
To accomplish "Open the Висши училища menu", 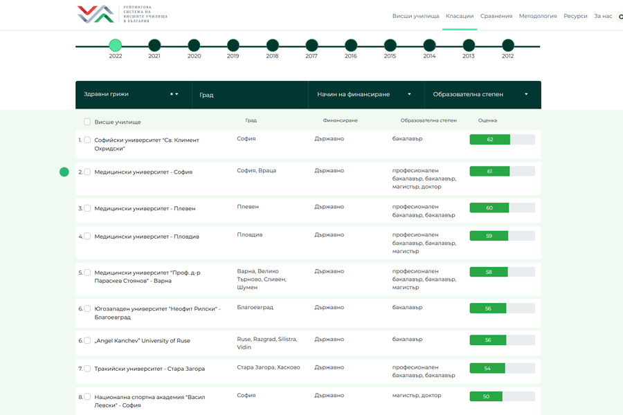I will click(x=415, y=17).
